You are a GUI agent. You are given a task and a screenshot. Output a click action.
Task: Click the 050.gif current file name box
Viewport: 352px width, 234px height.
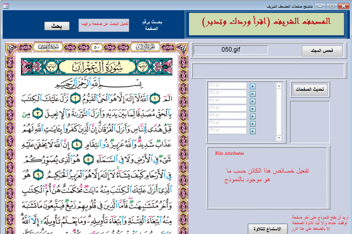pos(231,50)
